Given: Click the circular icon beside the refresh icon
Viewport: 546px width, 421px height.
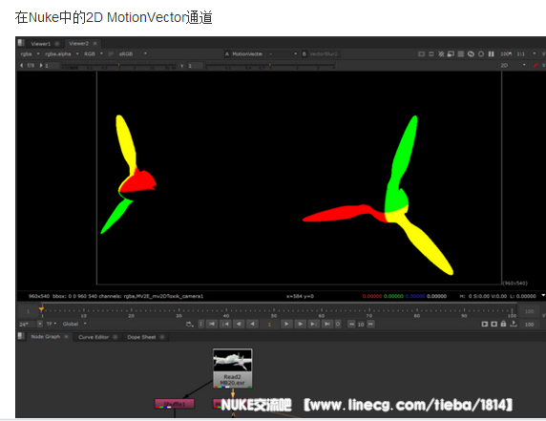Looking at the screenshot, I should 481,54.
